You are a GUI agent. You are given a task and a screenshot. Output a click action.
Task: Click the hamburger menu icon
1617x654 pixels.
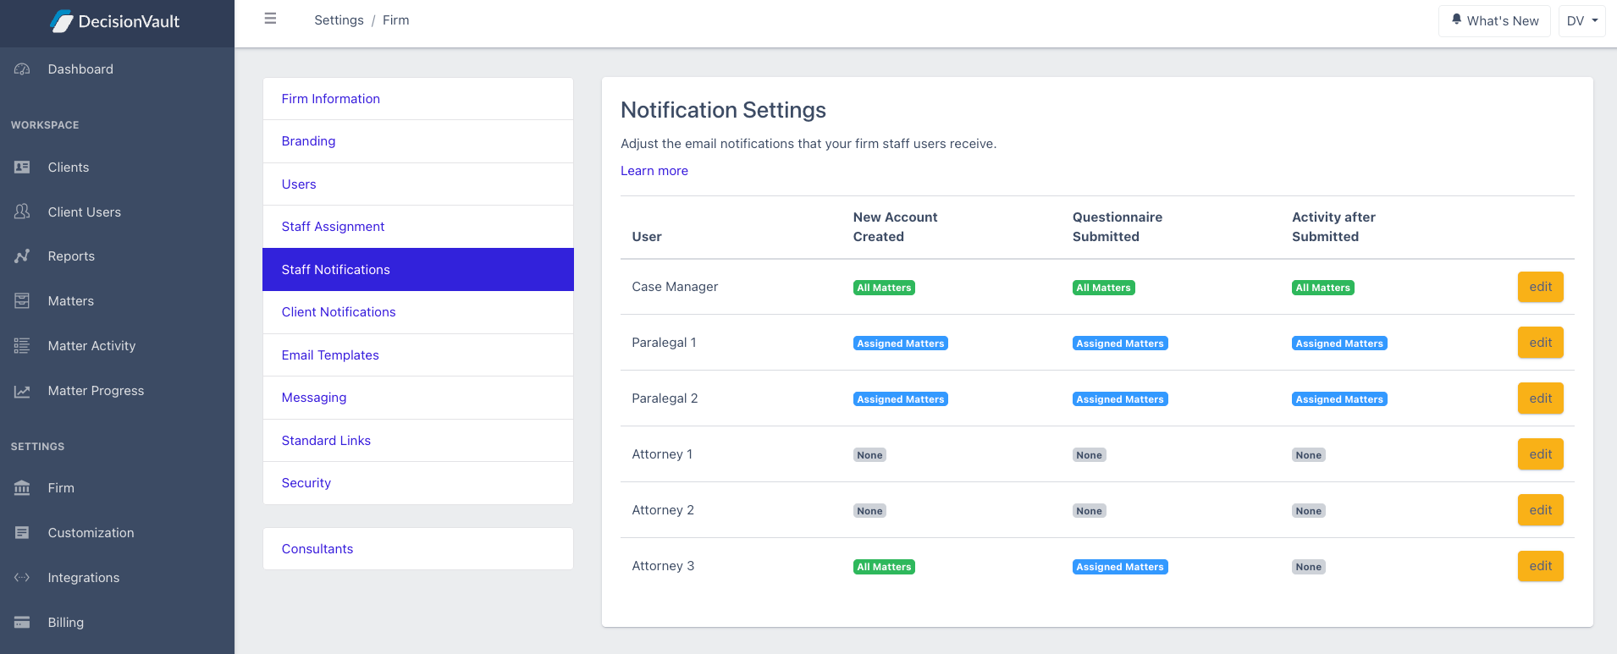270,19
